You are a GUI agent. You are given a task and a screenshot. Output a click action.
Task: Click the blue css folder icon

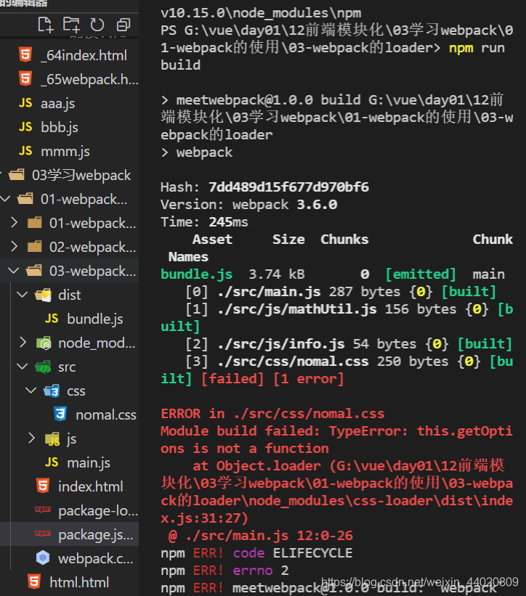[x=52, y=391]
